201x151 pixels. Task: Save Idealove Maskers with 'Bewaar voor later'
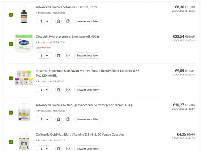point(88,90)
